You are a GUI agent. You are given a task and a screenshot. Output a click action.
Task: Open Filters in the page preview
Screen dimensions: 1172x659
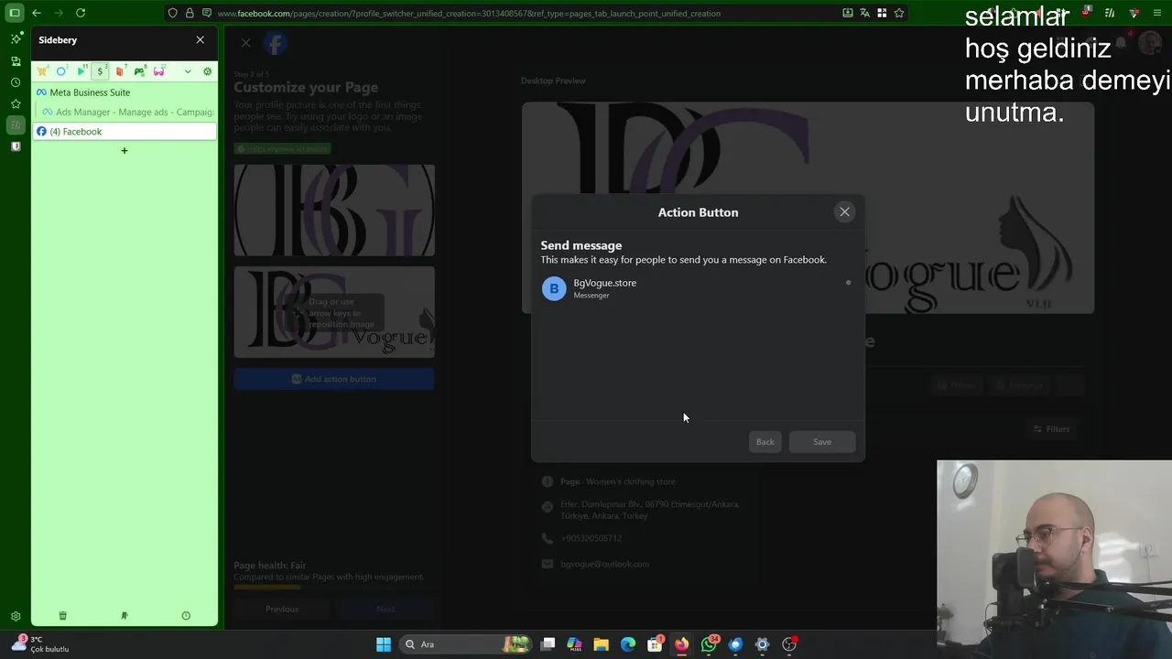pyautogui.click(x=1051, y=429)
